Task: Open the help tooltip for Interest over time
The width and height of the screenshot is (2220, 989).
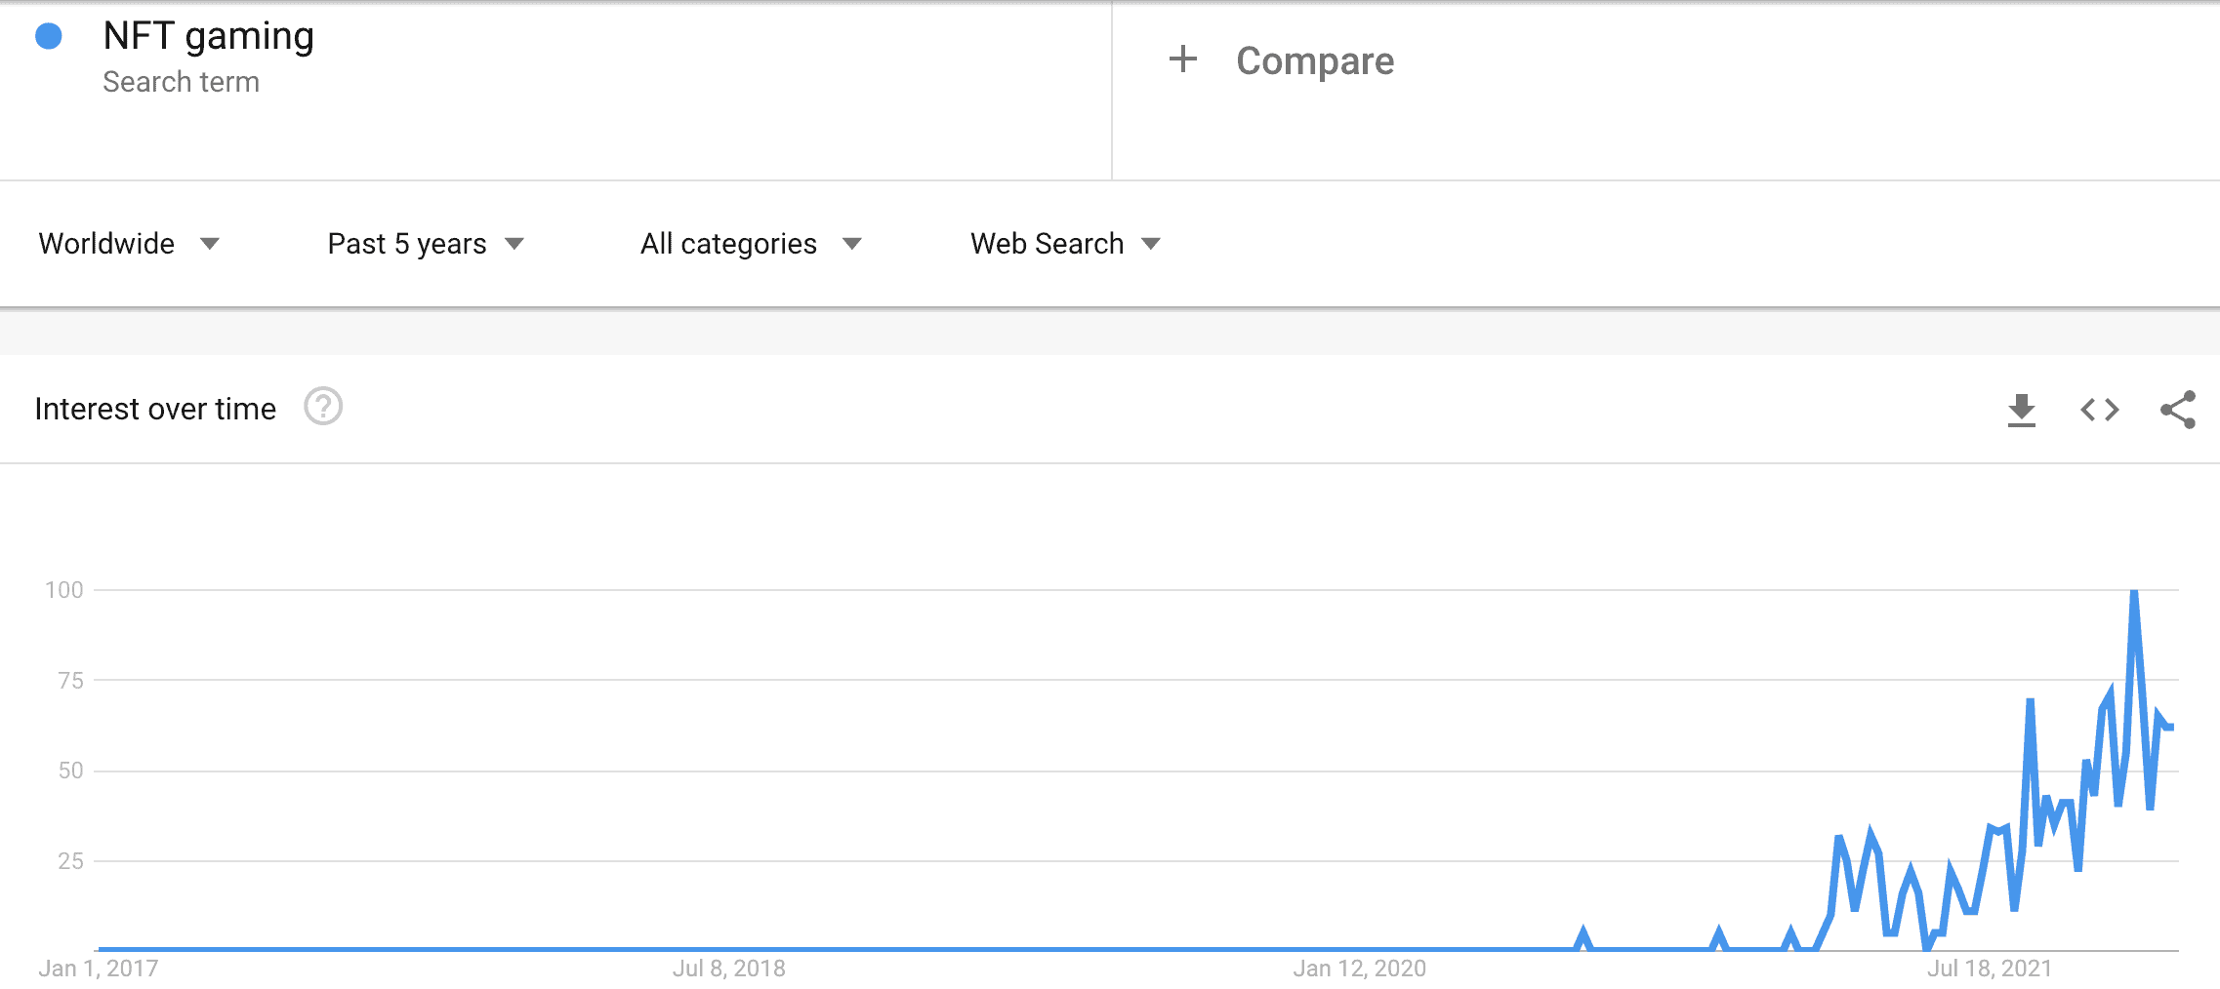Action: click(x=323, y=409)
